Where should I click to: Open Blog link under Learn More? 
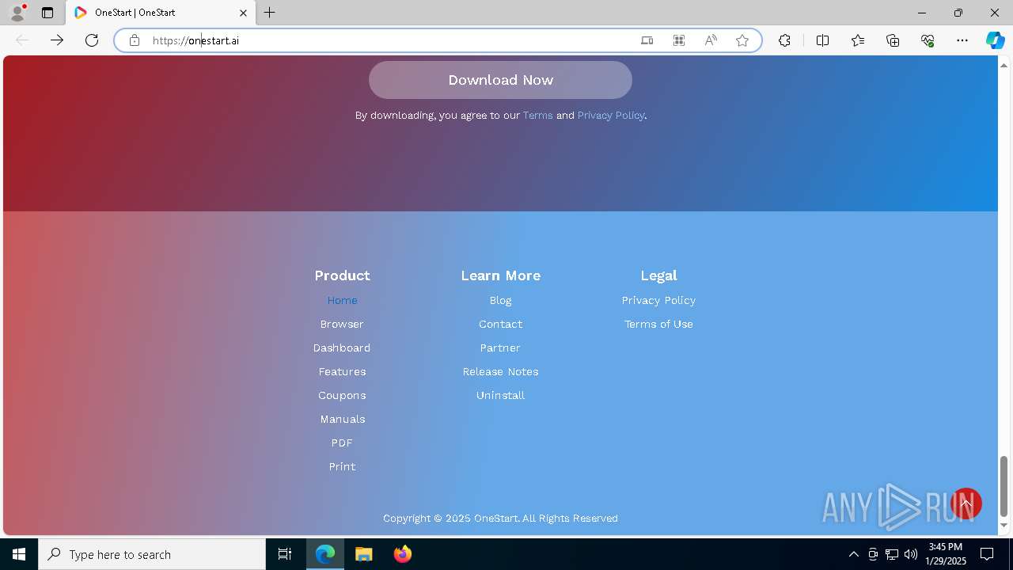(500, 300)
